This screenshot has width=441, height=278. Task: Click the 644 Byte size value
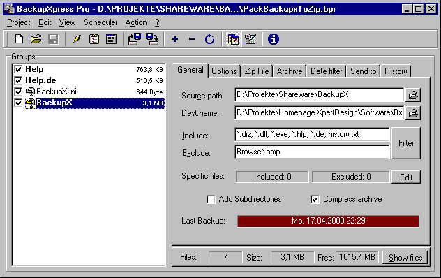coord(149,92)
